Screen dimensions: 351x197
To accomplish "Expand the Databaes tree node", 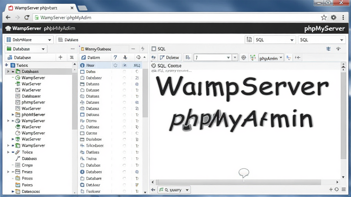I will pos(8,71).
